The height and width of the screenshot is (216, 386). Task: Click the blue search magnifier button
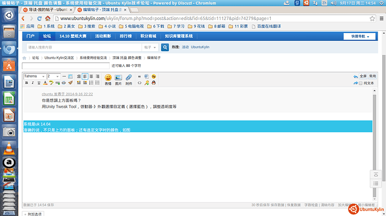click(x=165, y=47)
